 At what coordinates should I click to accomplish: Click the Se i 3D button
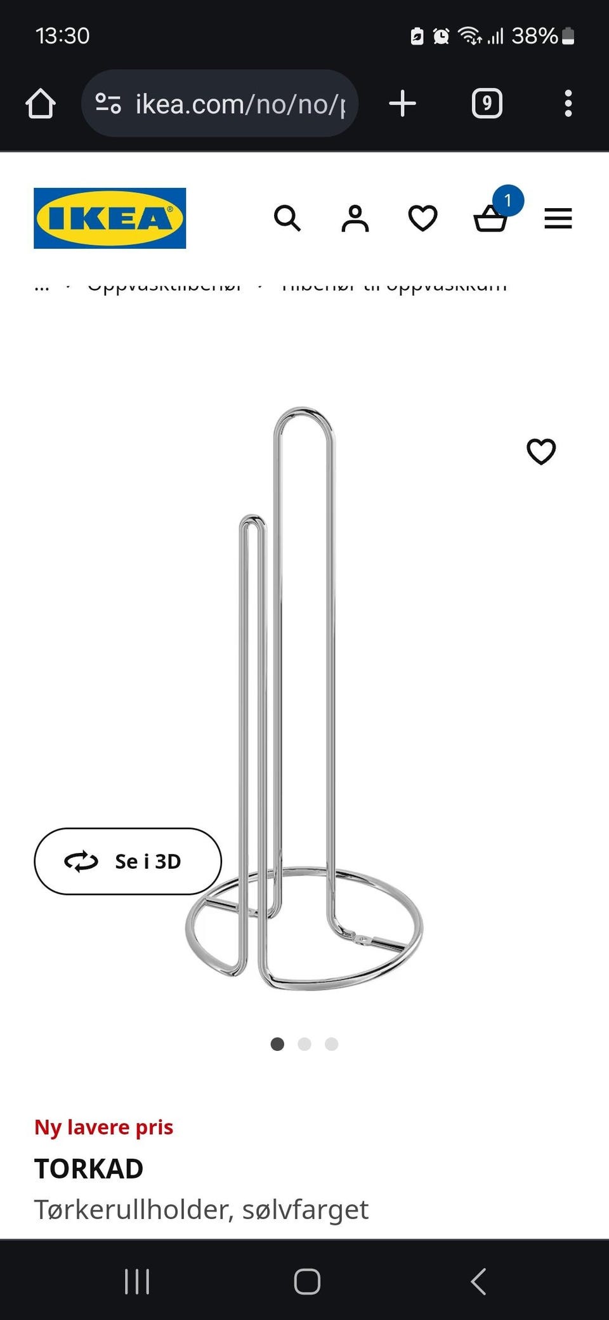click(x=128, y=861)
